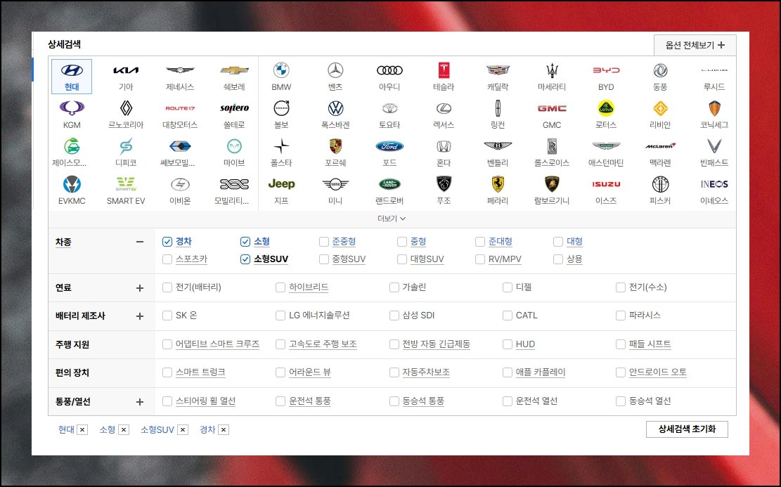Image resolution: width=781 pixels, height=487 pixels.
Task: Tick the 전기(배터리) fuel checkbox
Action: 167,287
